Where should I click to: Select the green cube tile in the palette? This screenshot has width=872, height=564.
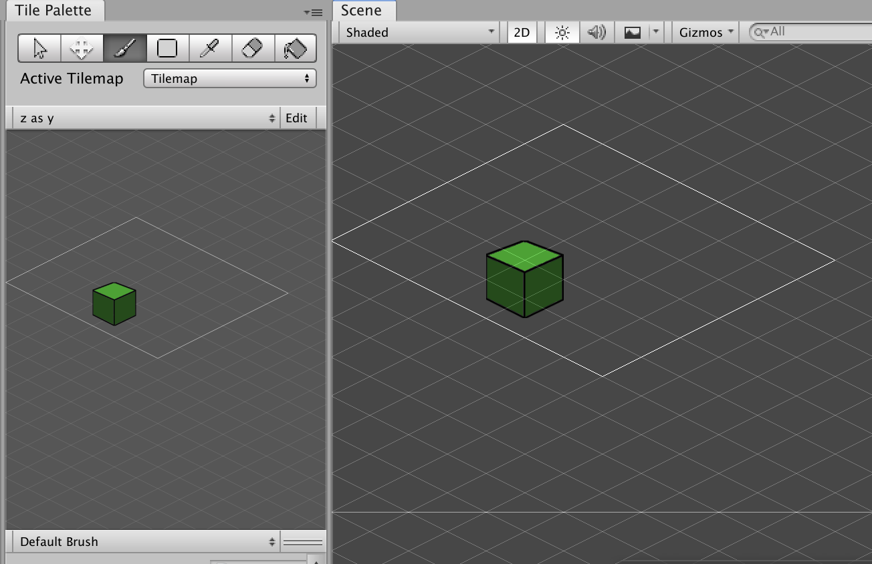(x=114, y=304)
